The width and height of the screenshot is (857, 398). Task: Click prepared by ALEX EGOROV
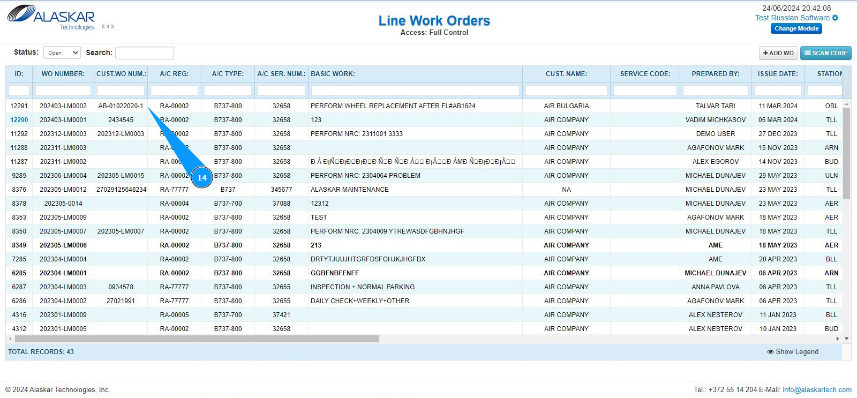point(716,162)
